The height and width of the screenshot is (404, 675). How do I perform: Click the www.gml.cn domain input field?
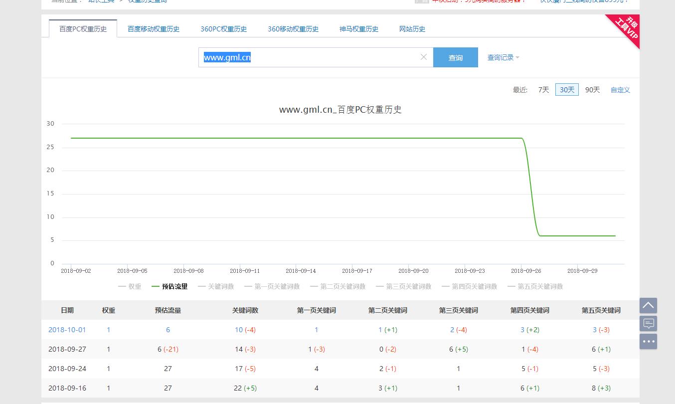(x=309, y=57)
